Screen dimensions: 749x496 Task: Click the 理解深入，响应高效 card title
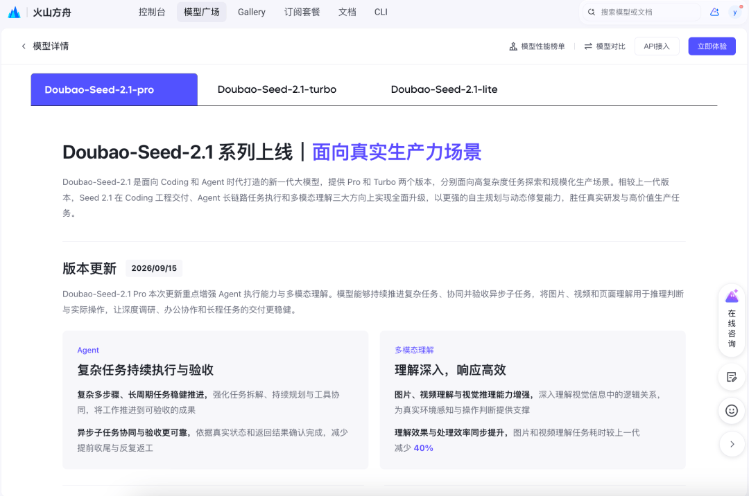coord(450,370)
